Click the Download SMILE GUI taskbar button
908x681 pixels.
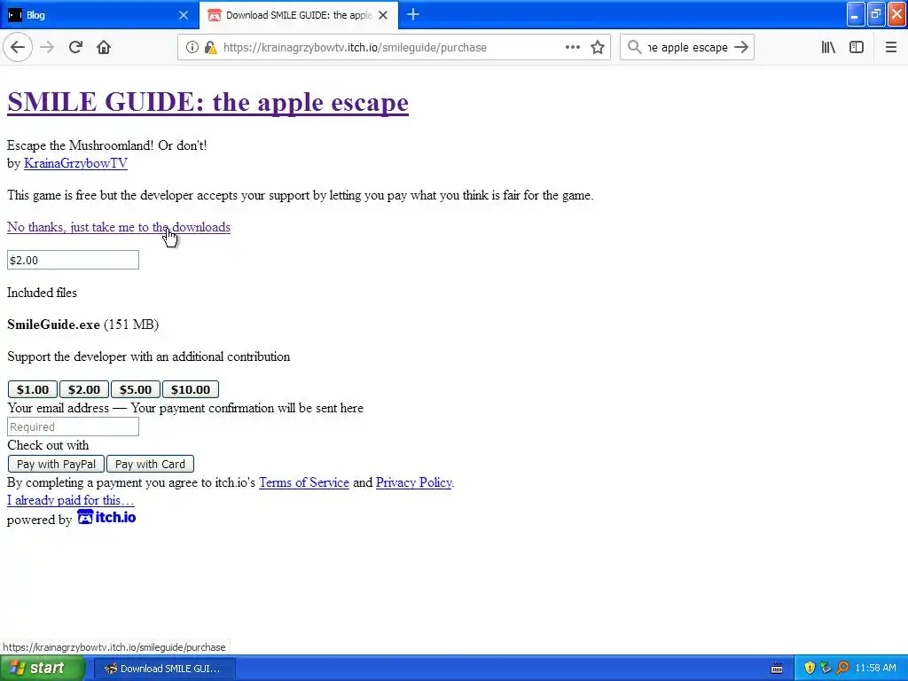pyautogui.click(x=165, y=669)
